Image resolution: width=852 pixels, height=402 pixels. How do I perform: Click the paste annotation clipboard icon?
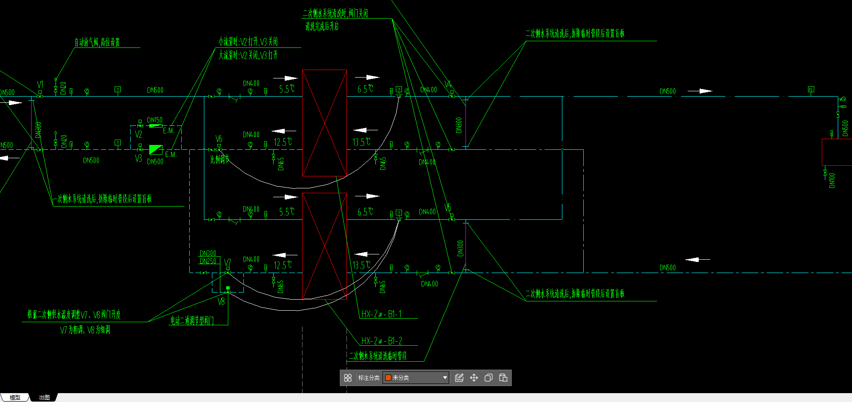point(503,378)
